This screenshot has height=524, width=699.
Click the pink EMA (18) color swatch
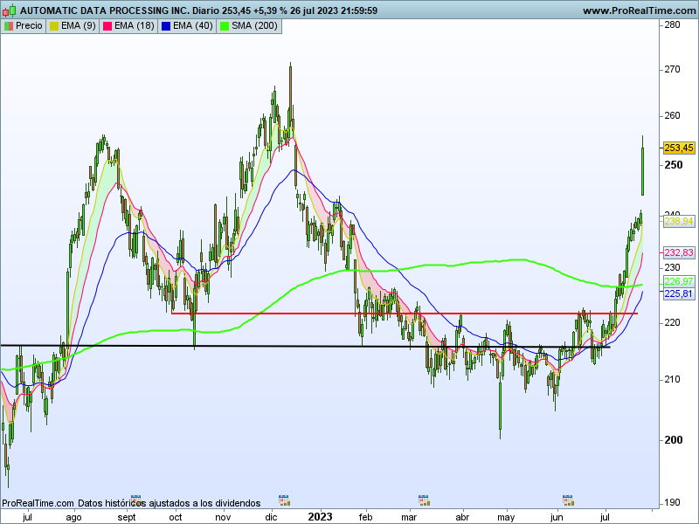pos(107,26)
